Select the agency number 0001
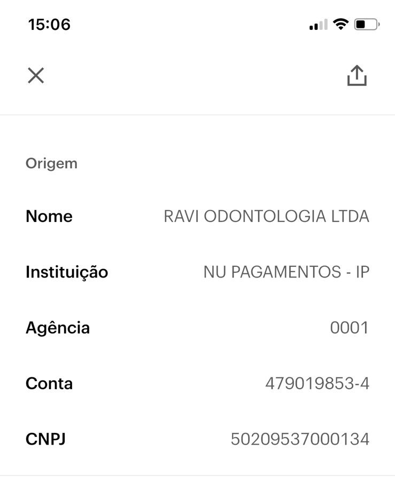This screenshot has width=395, height=490. pyautogui.click(x=350, y=327)
